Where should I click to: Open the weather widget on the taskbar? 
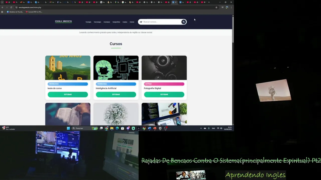[8, 128]
